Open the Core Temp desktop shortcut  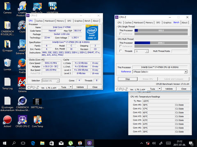(37, 122)
